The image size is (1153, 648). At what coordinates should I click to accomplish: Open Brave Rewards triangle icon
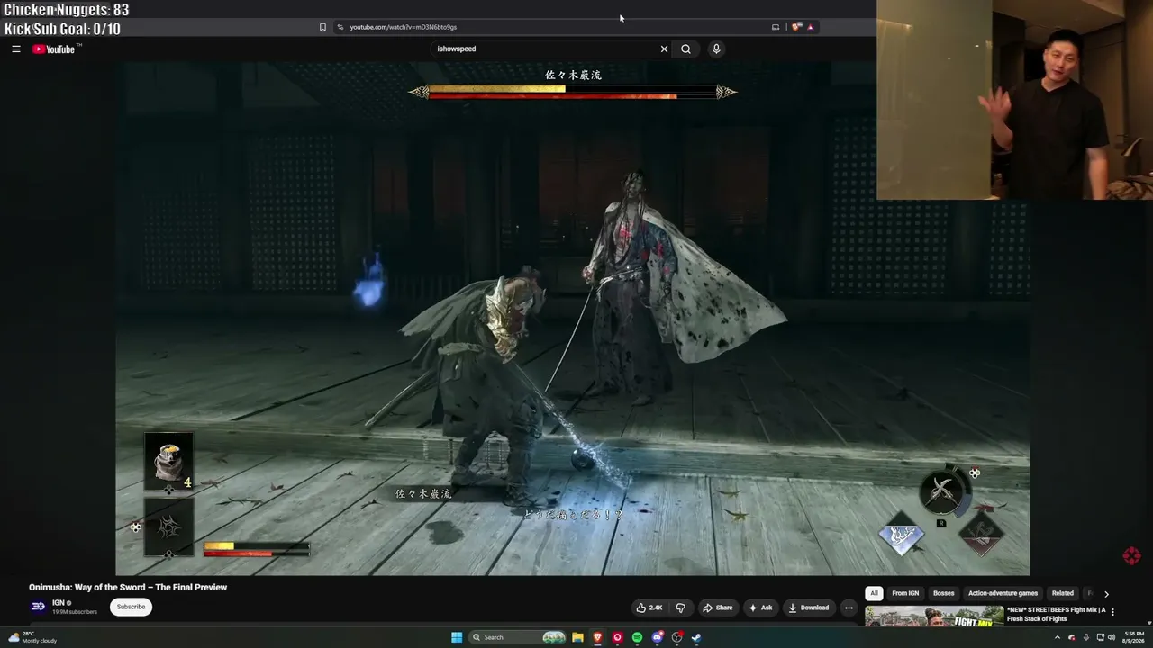[810, 27]
